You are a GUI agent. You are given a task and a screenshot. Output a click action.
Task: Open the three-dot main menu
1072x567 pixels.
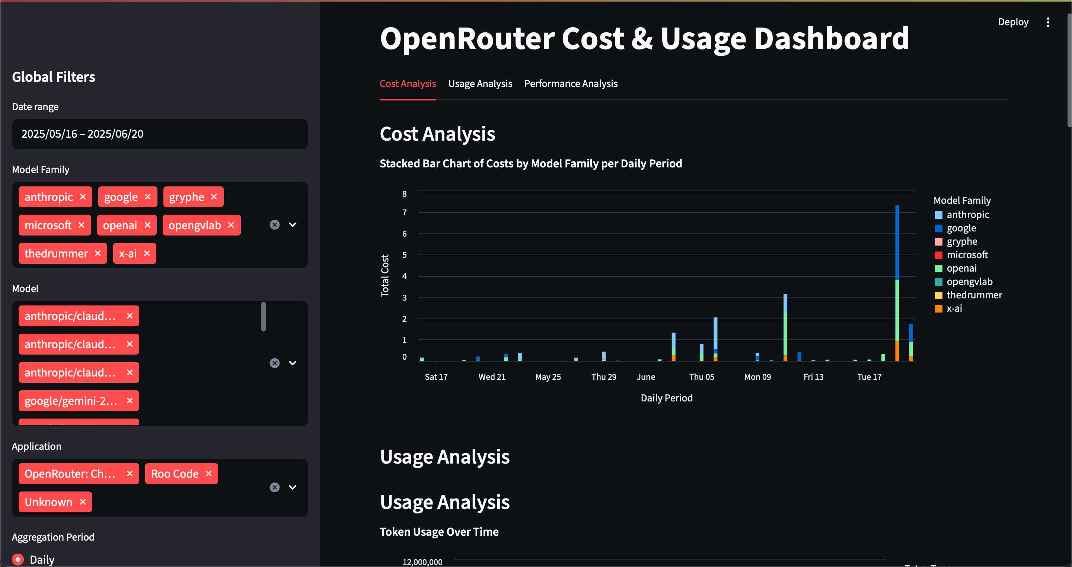pyautogui.click(x=1048, y=22)
